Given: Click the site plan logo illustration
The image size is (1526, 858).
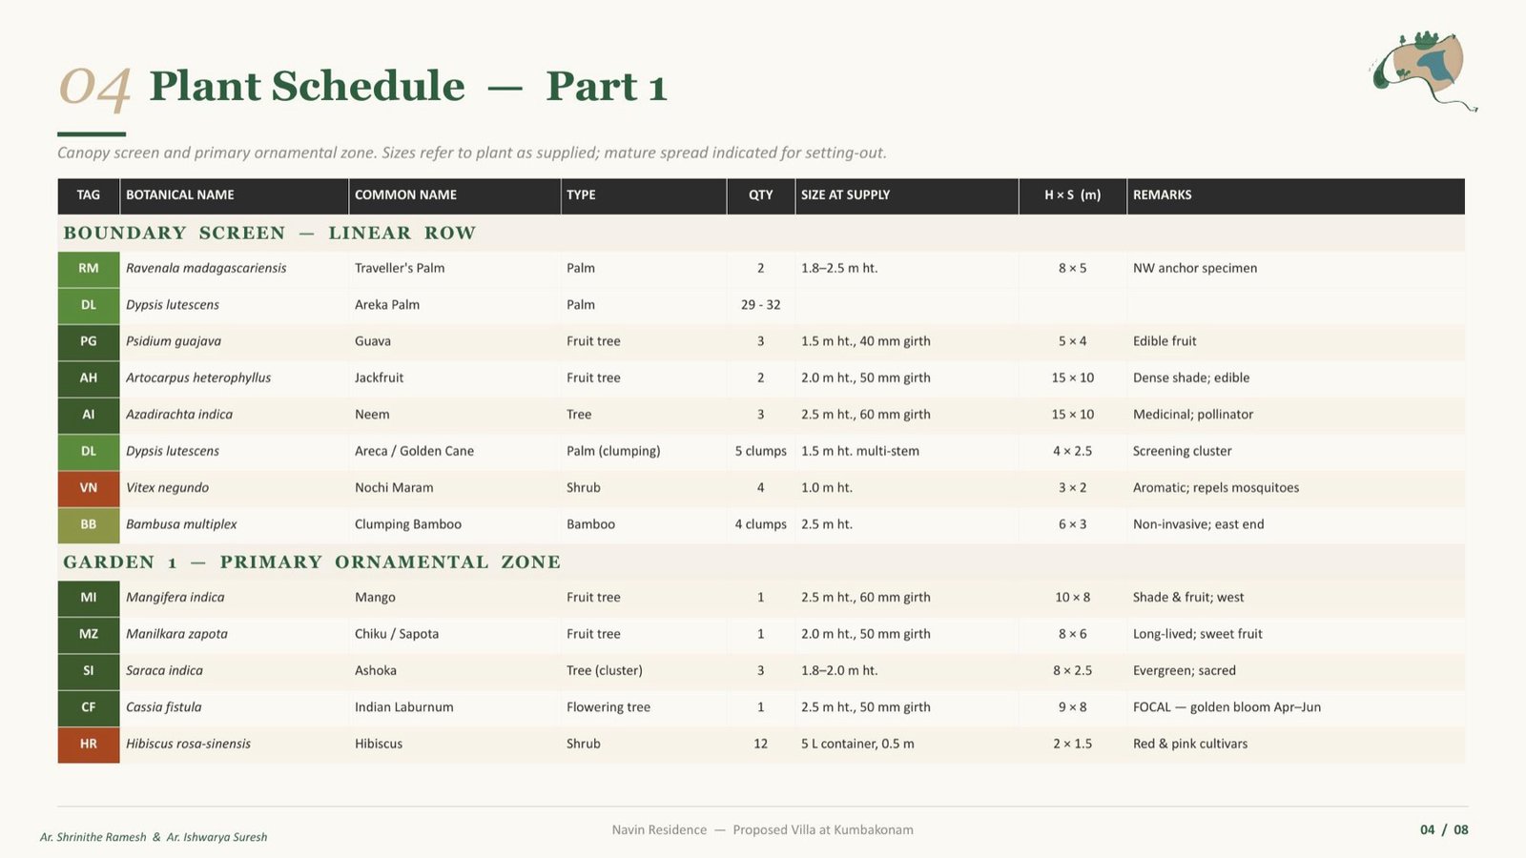Looking at the screenshot, I should [1423, 71].
